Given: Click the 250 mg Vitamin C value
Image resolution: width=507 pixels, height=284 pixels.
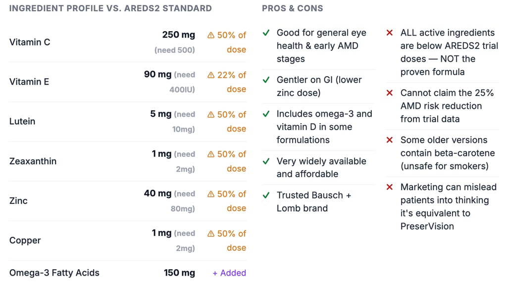Looking at the screenshot, I should [x=178, y=35].
